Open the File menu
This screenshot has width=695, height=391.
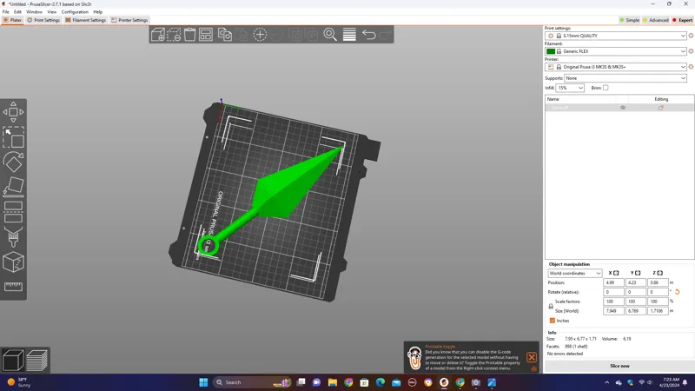point(6,12)
